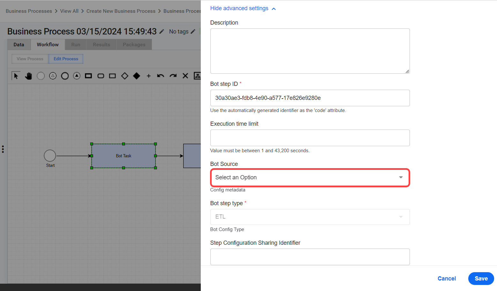Go to Create New Business Process breadcrumb

[121, 11]
